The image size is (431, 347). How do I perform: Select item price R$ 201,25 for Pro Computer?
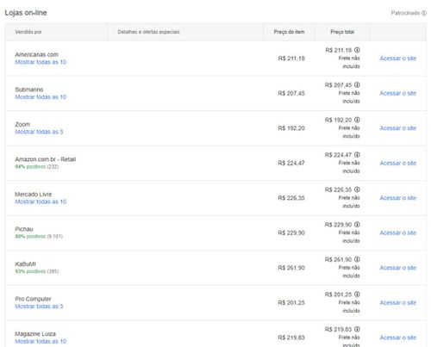pyautogui.click(x=291, y=303)
